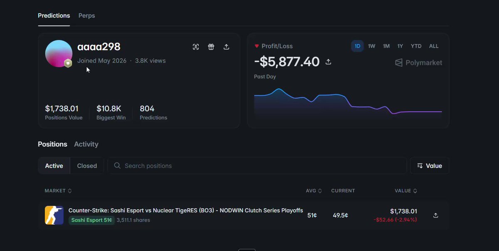The width and height of the screenshot is (499, 251).
Task: Click the share icon on Sashi Esport position row
Action: tap(435, 215)
